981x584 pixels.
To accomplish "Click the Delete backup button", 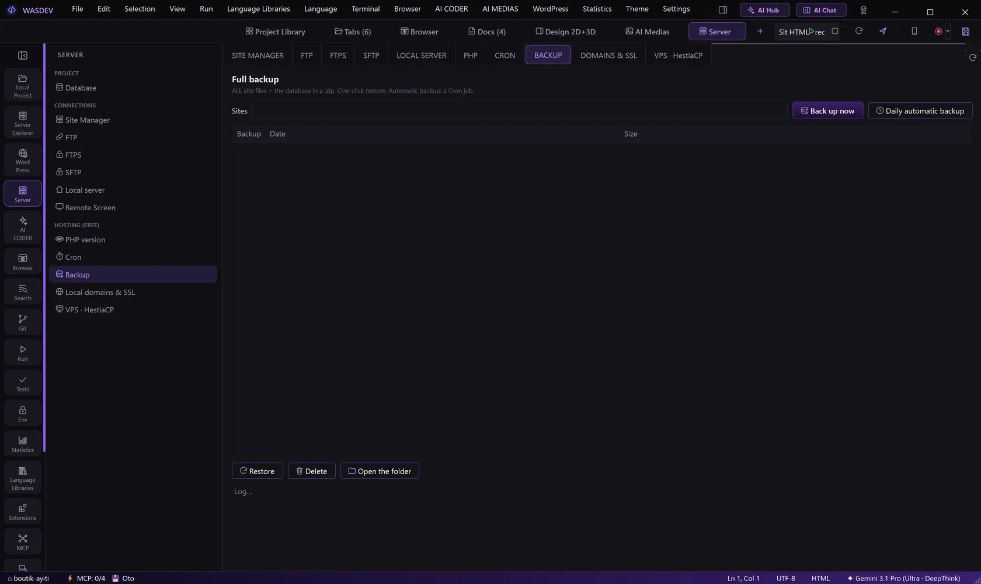I will pos(311,471).
